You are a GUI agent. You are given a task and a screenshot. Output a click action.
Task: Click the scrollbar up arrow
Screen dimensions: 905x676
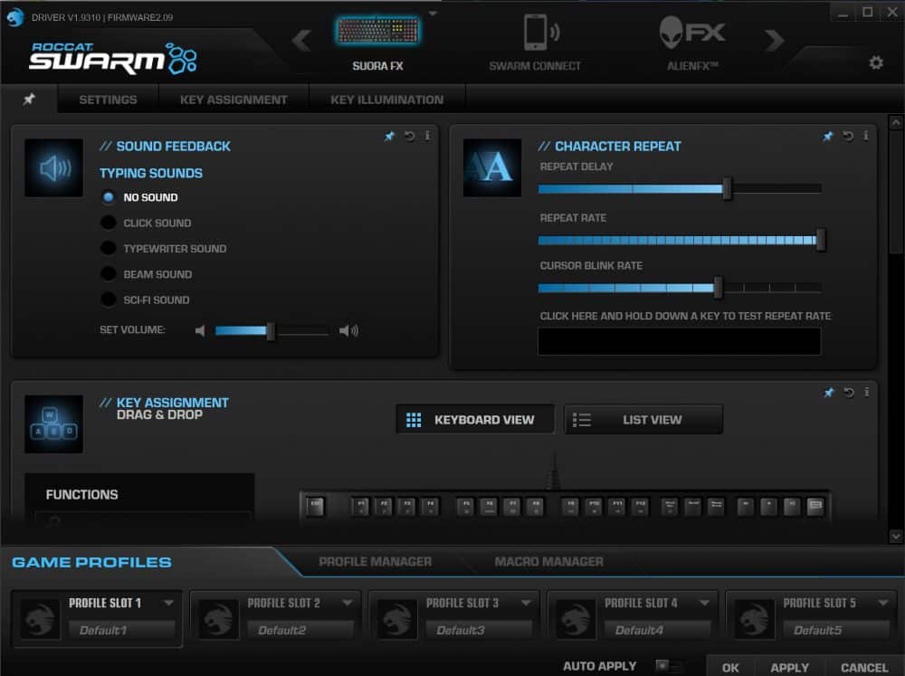pos(895,122)
